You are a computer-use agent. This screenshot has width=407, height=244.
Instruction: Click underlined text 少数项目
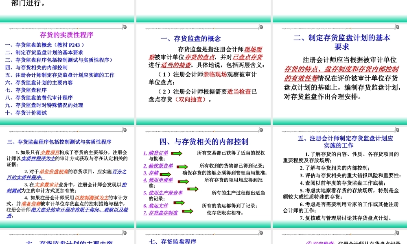[x=50, y=152]
